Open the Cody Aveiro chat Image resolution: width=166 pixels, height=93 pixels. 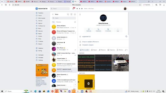[x=64, y=43]
